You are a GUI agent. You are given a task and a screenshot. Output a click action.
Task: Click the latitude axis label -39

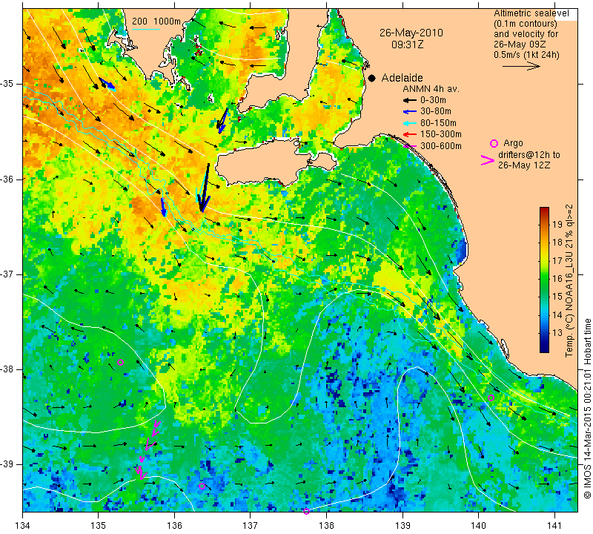[7, 464]
